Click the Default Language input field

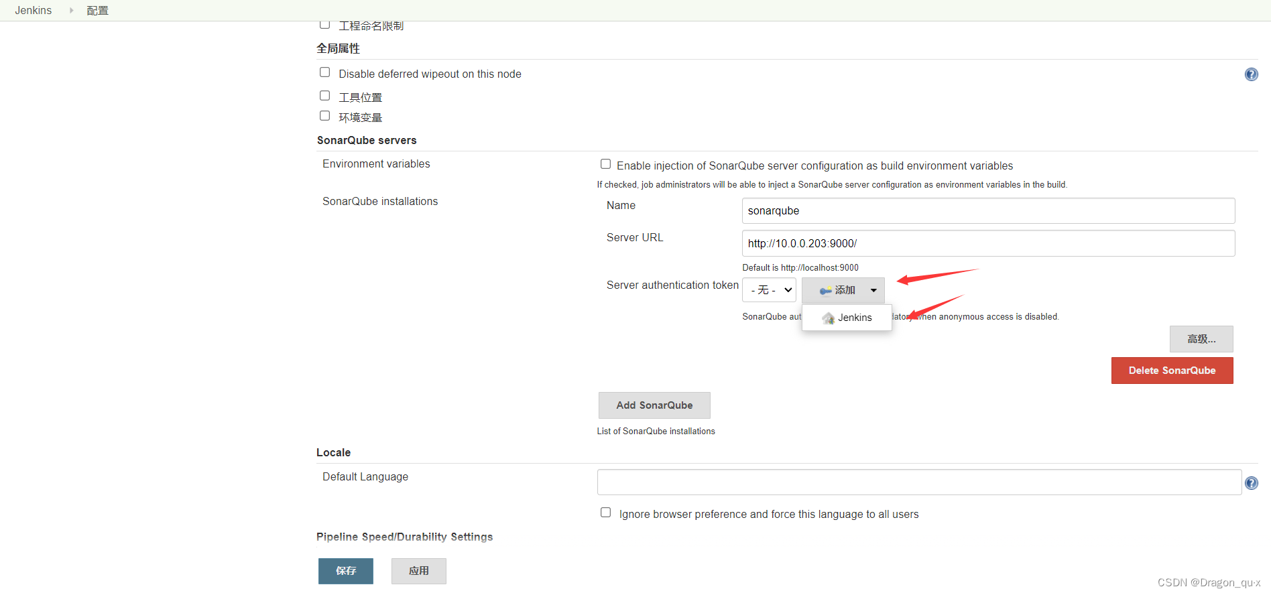point(919,482)
